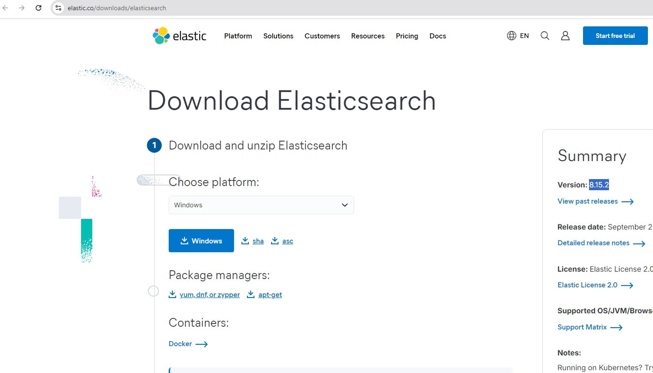Screen dimensions: 653x373
Task: Go back with the browser back arrow
Action: point(6,8)
